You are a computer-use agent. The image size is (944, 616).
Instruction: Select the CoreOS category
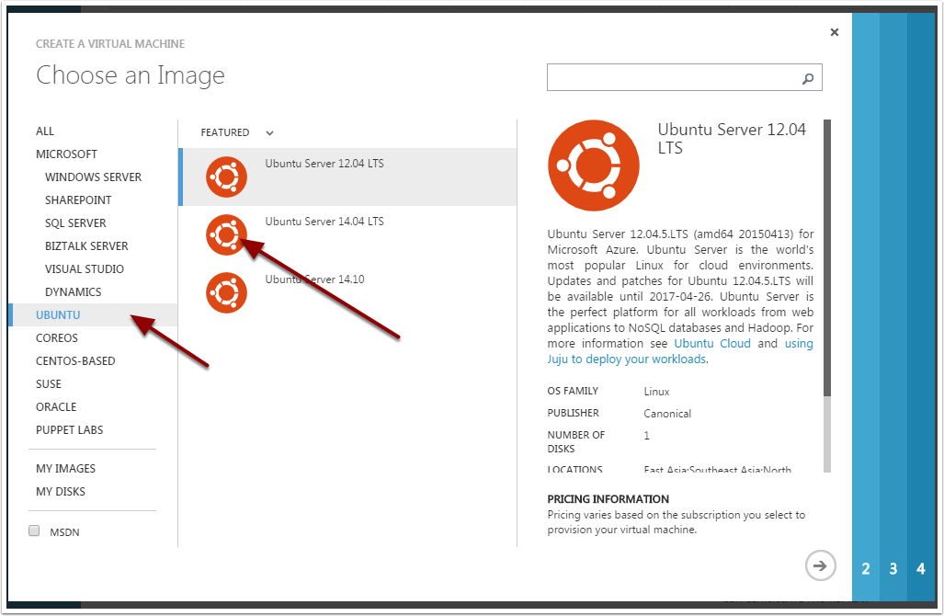click(x=57, y=337)
